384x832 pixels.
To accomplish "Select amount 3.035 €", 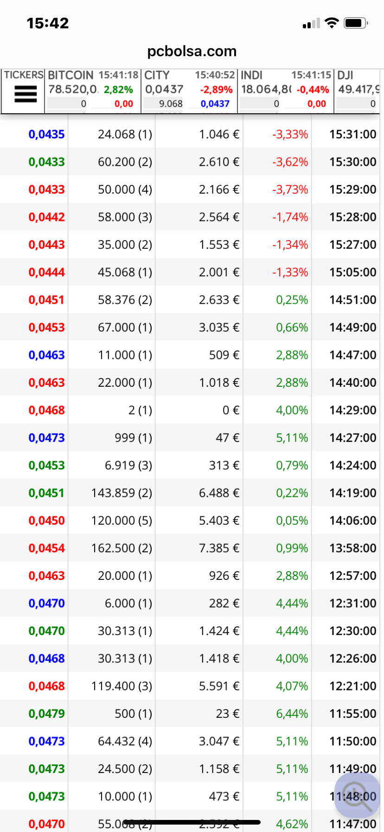I will pos(219,327).
